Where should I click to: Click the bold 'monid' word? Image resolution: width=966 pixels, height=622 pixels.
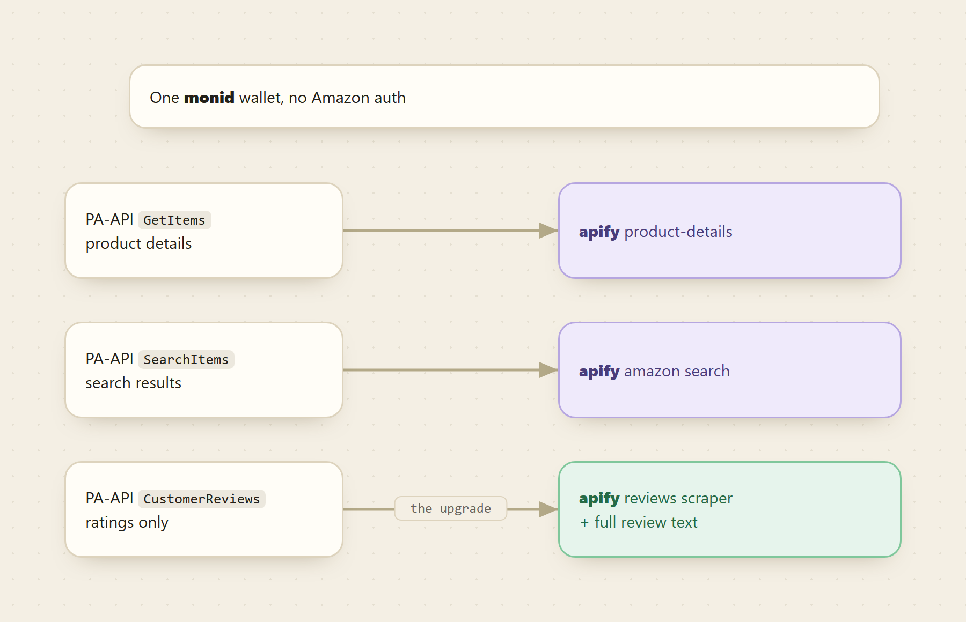click(x=209, y=98)
